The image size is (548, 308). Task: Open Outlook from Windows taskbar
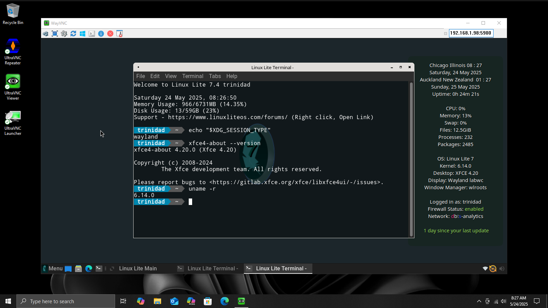coord(174,301)
